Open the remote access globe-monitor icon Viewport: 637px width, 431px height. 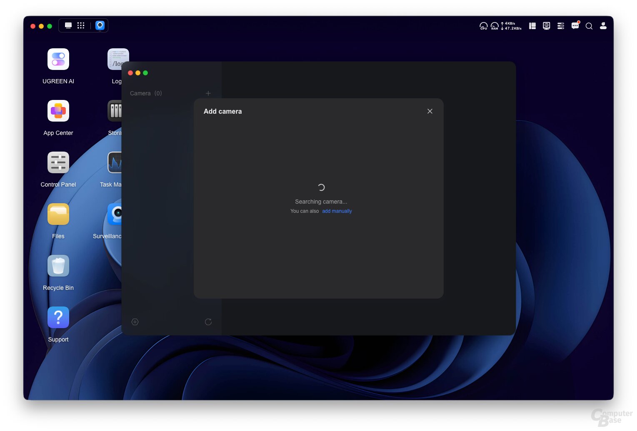547,26
